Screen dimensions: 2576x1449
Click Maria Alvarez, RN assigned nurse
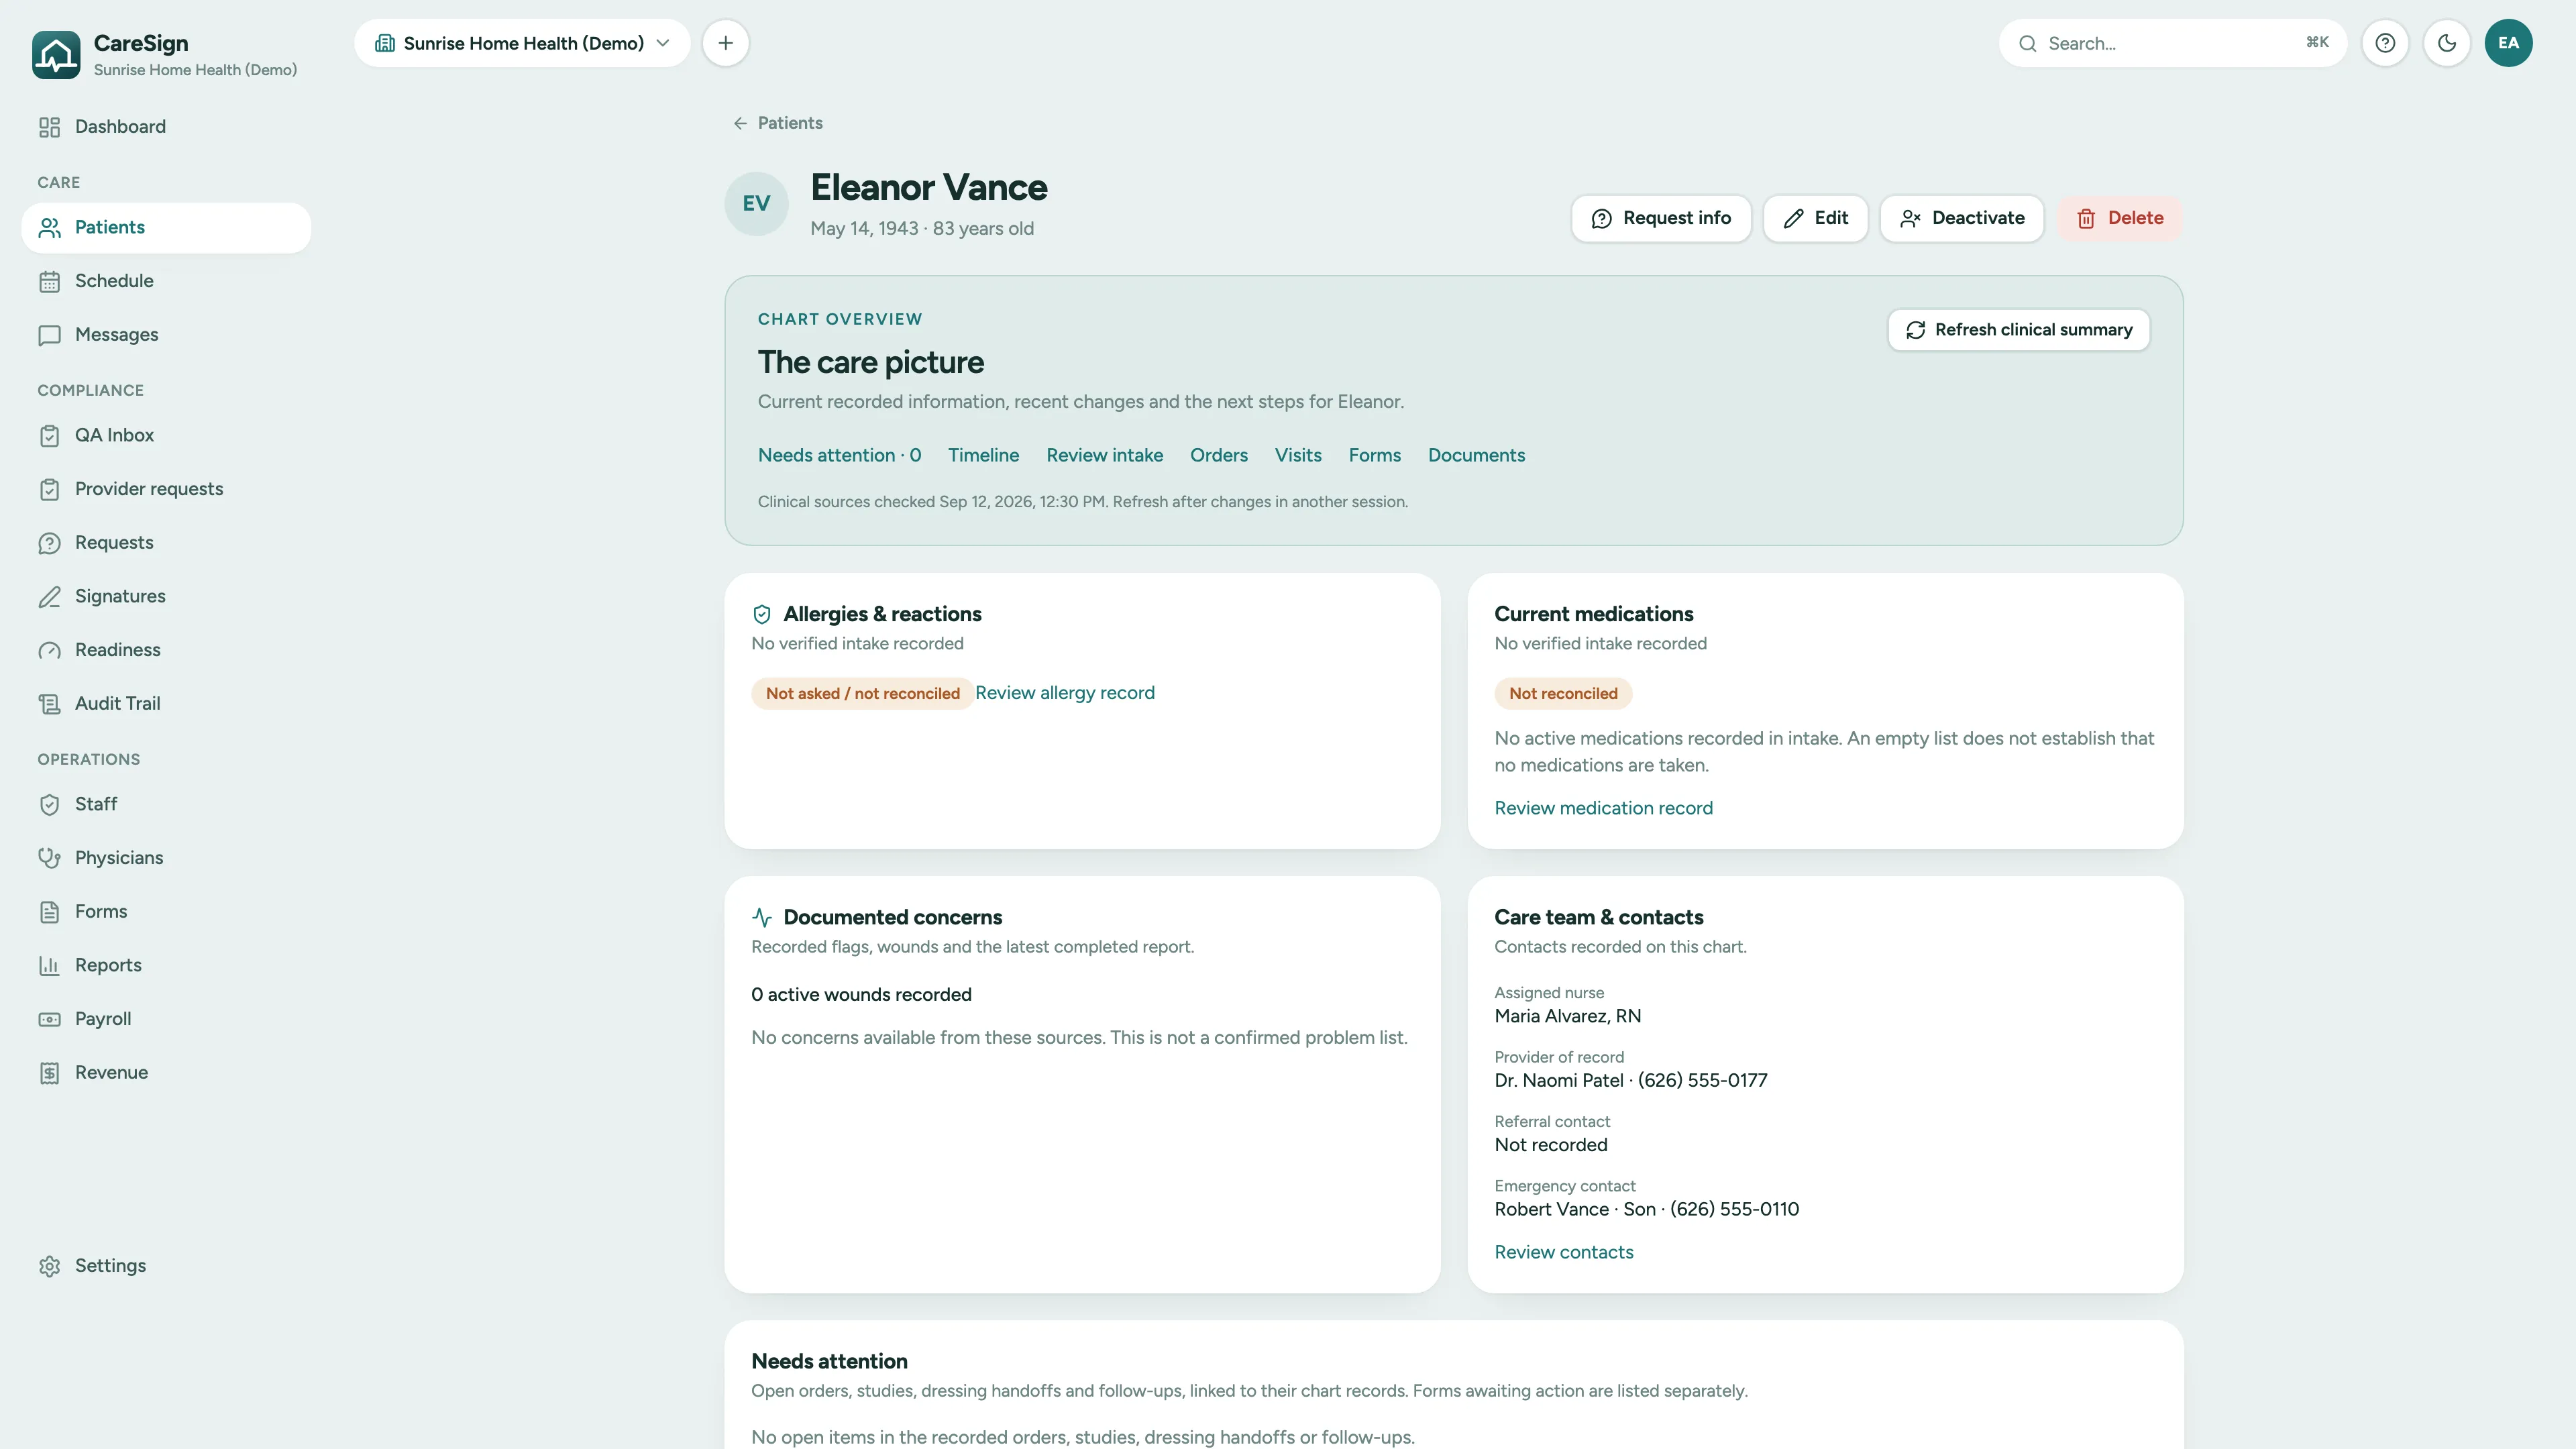(1567, 1016)
